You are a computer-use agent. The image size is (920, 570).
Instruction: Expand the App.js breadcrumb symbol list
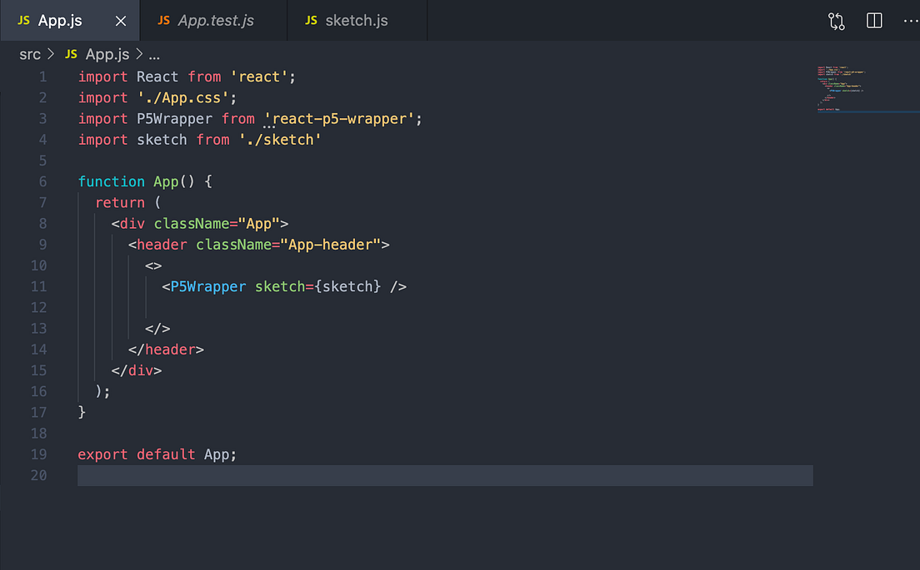pyautogui.click(x=107, y=54)
